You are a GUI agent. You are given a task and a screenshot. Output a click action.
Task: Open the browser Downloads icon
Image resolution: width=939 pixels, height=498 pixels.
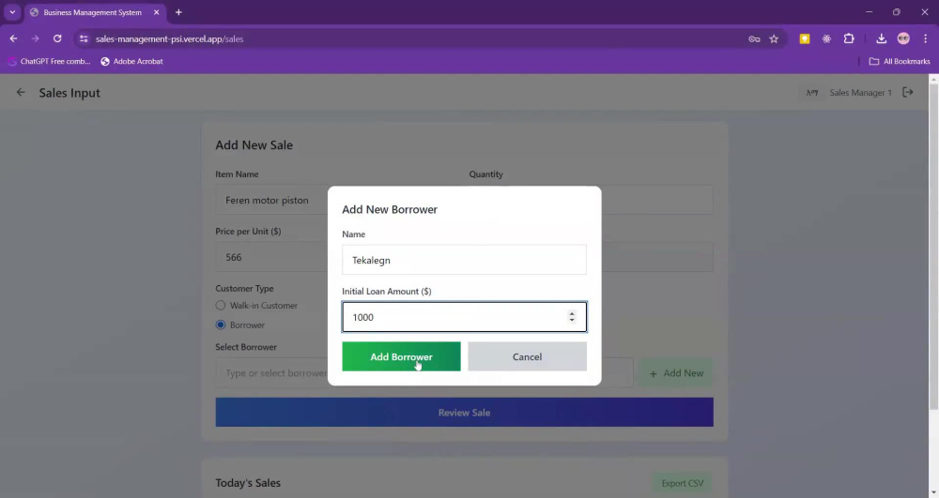point(881,38)
